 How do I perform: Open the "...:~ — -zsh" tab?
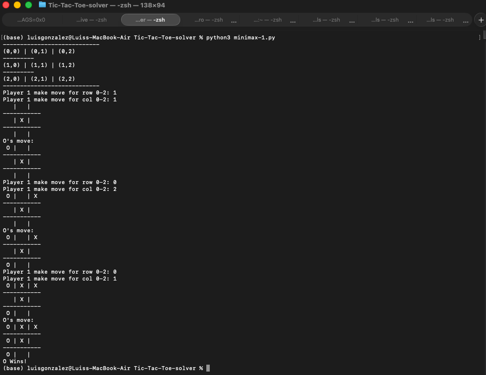[268, 20]
